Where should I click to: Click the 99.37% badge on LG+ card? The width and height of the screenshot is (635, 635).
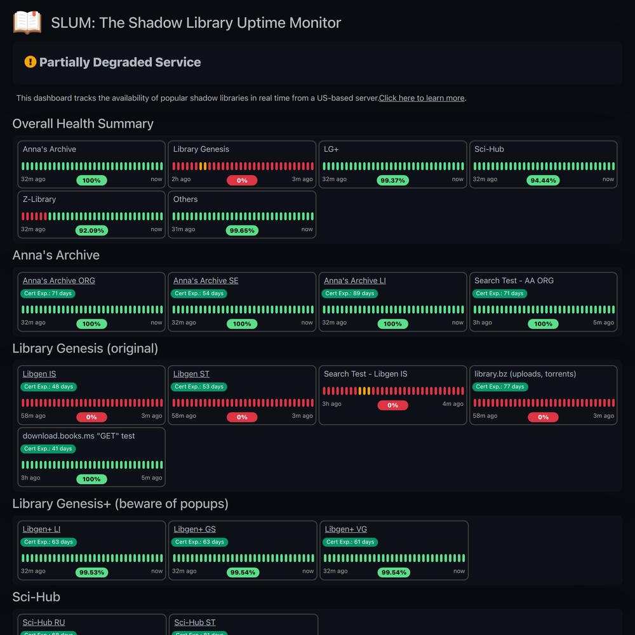click(x=392, y=180)
